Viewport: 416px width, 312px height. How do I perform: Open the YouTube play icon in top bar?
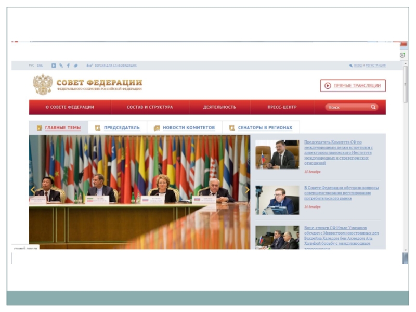54,66
